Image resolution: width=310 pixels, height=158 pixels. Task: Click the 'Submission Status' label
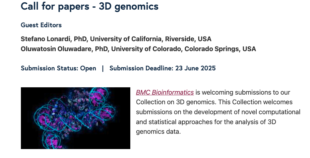click(49, 68)
